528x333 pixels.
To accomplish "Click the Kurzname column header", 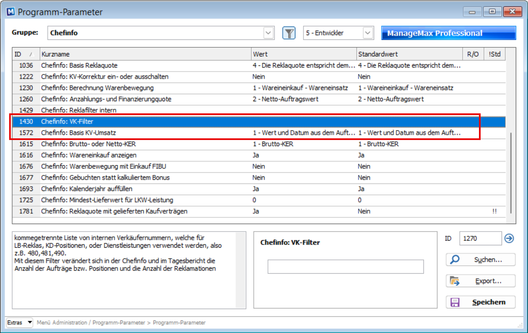I will tap(145, 54).
